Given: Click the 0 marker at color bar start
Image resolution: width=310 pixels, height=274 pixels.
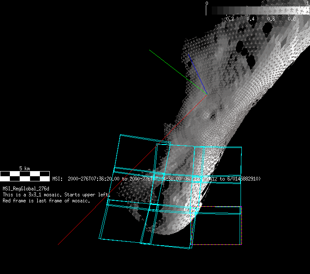Looking at the screenshot, I should (x=207, y=3).
